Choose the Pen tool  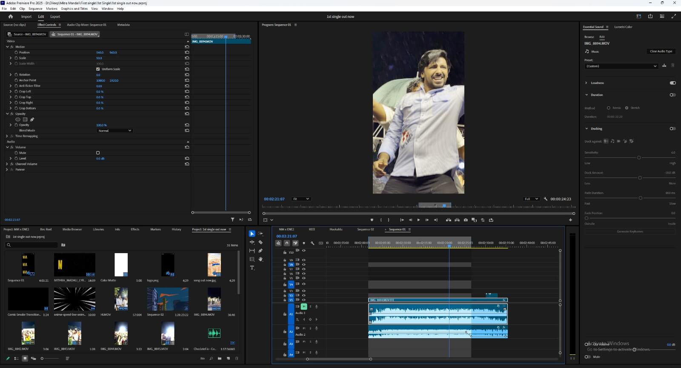pos(260,251)
